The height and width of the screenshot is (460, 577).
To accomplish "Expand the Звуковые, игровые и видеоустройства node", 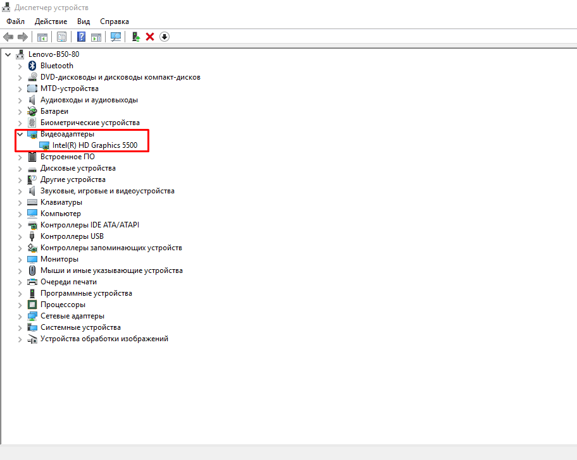I will pos(20,191).
